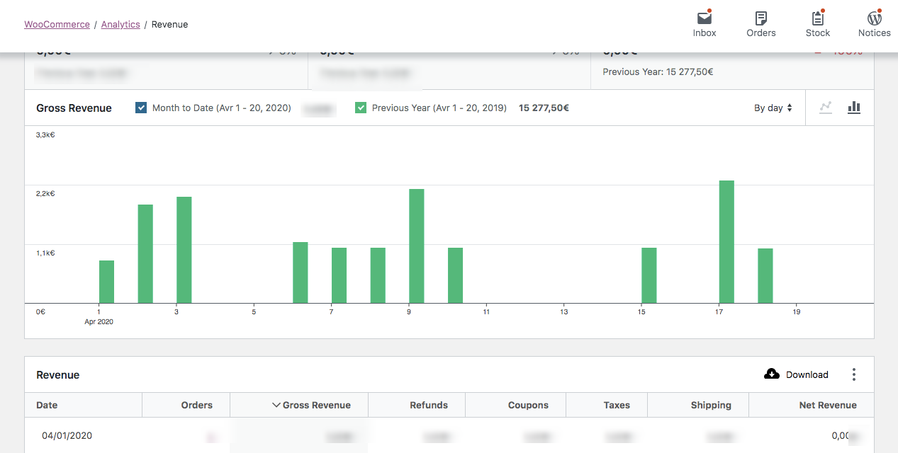Screen dimensions: 898x453
Task: Sort by Shipping column header
Action: [x=710, y=406]
